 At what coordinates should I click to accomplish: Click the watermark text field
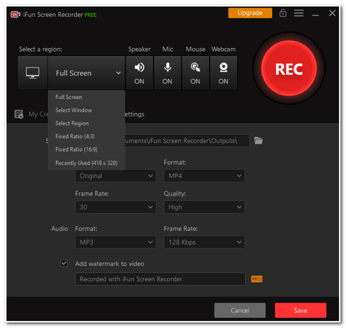[160, 279]
